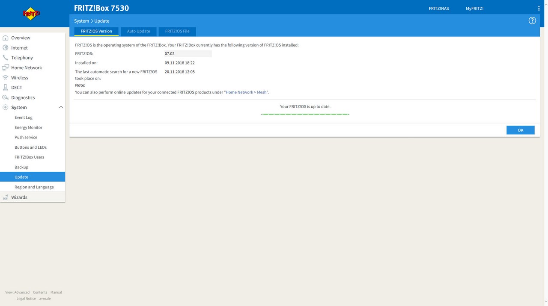The image size is (548, 306).
Task: Switch to the FRITZ!OS Version tab
Action: pyautogui.click(x=96, y=31)
